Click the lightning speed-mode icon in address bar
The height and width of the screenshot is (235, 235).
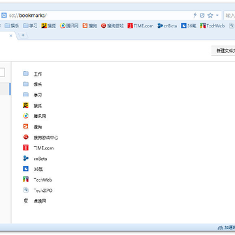195,15
